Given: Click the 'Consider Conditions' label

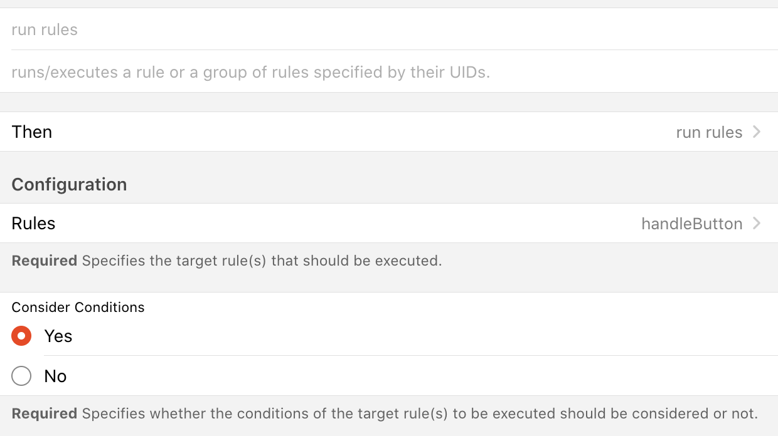Looking at the screenshot, I should [78, 307].
